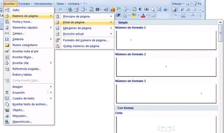224x133 pixels.
Task: Select Hipervínculo... menu item
Action: tap(29, 122)
